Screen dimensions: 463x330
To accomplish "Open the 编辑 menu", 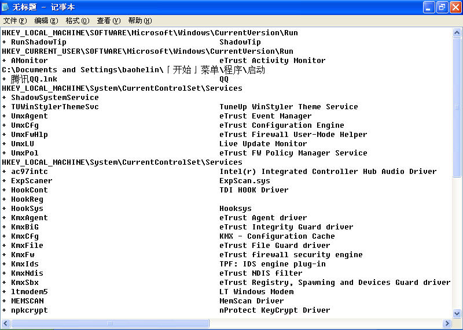I will coord(46,21).
